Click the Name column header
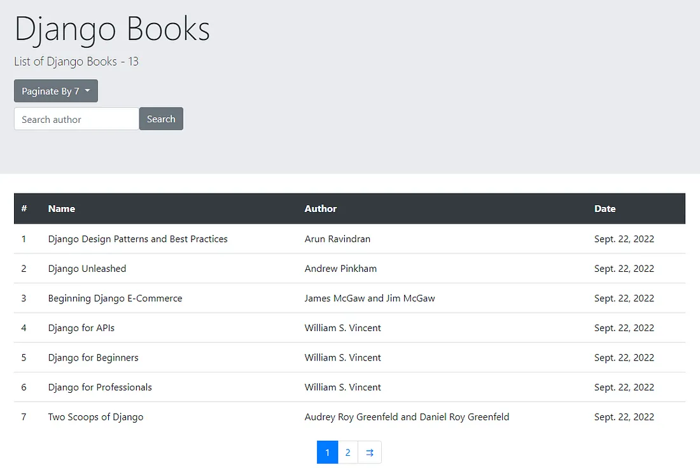The image size is (700, 468). (62, 209)
